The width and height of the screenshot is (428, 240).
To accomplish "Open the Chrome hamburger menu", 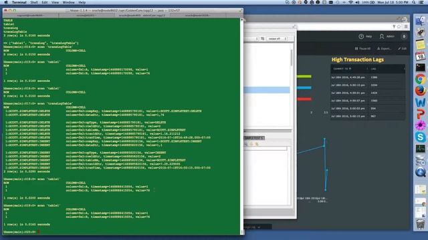I will point(406,27).
